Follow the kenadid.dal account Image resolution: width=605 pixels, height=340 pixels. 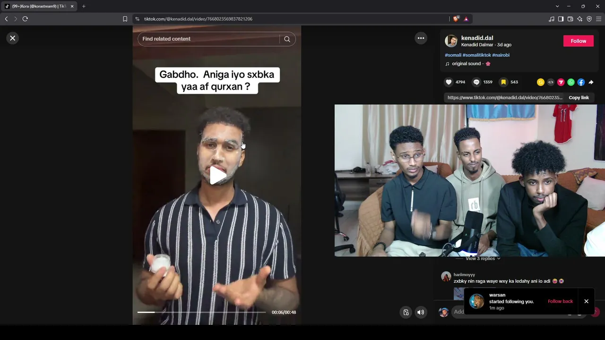pyautogui.click(x=578, y=41)
